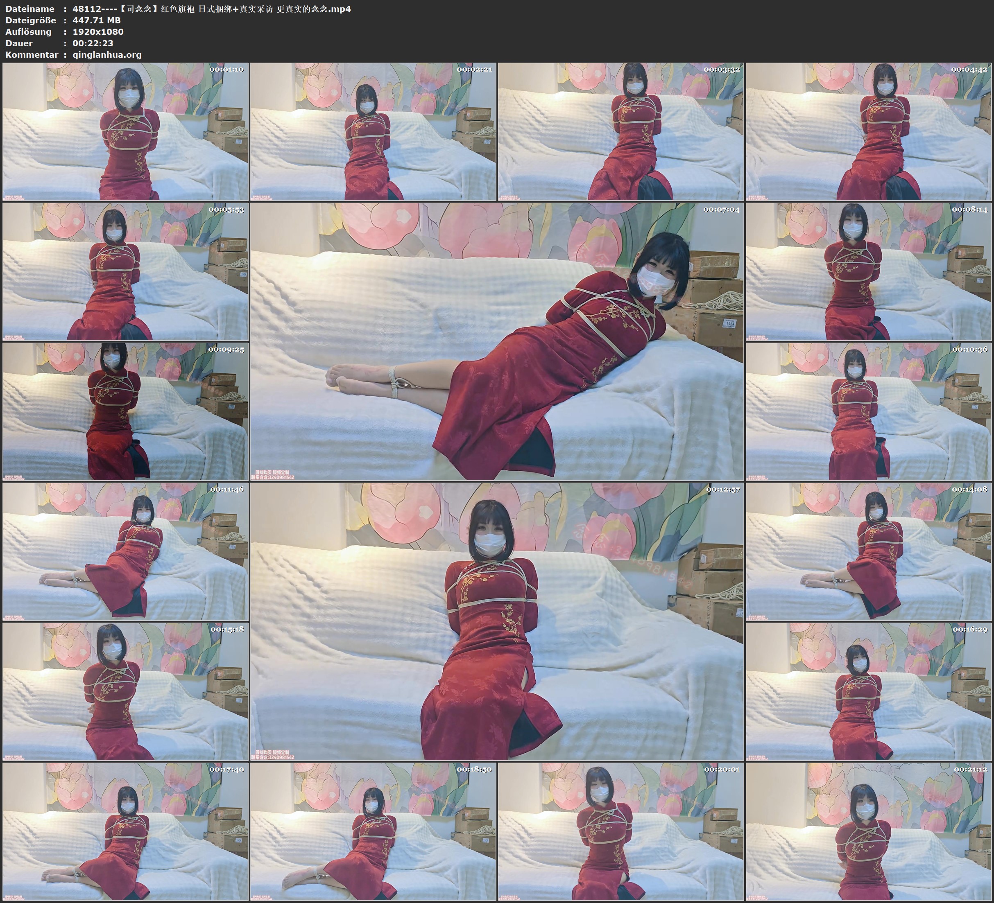The height and width of the screenshot is (903, 994).
Task: Click the frame marked 00:04:42
Action: (x=868, y=131)
